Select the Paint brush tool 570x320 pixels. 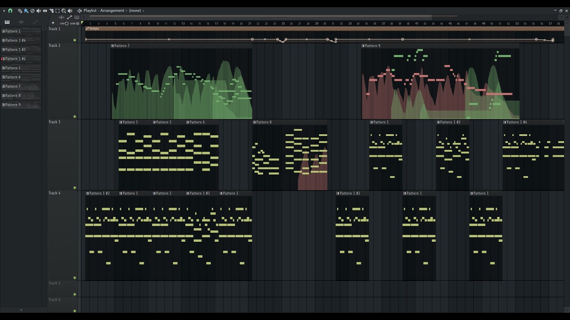pos(26,11)
